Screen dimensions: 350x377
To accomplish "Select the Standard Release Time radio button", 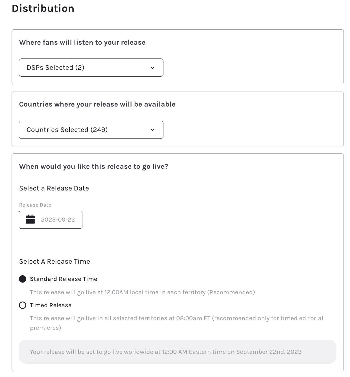I will tap(23, 279).
